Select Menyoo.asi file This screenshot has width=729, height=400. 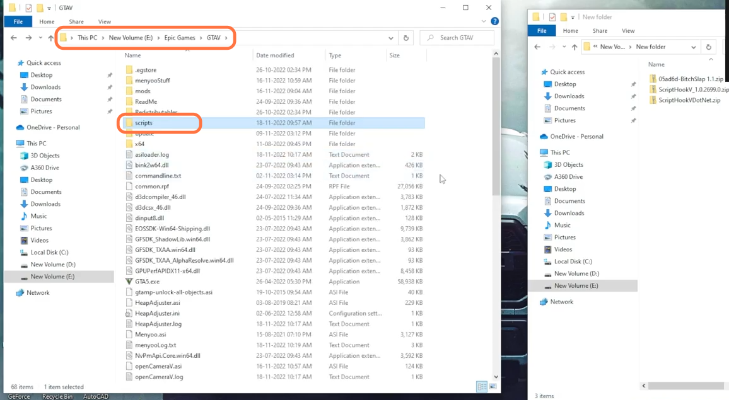coord(150,334)
